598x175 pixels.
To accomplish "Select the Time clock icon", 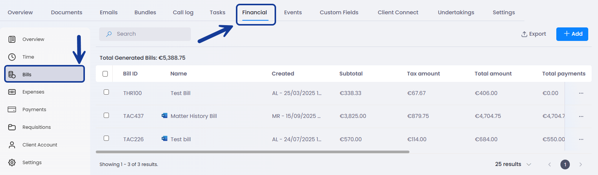I will pos(12,57).
